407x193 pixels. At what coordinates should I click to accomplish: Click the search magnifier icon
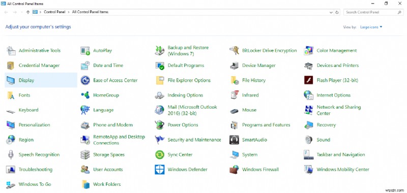click(399, 12)
